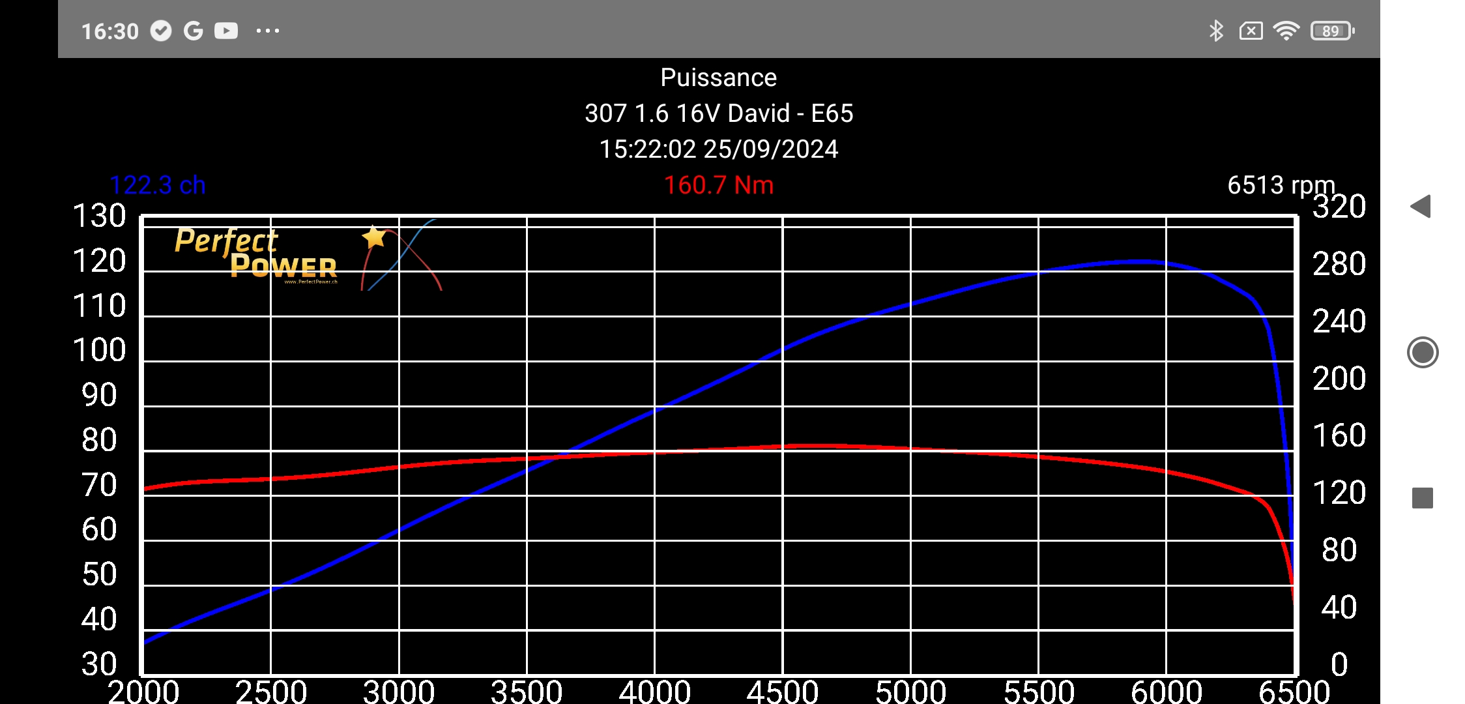Tap the red 160.7 Nm torque readout
This screenshot has height=704, width=1465.
coord(718,185)
